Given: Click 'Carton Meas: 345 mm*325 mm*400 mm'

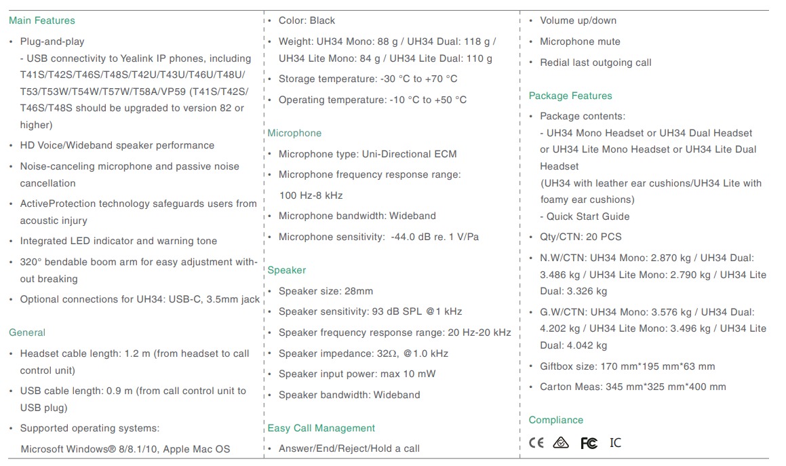Looking at the screenshot, I should [633, 387].
